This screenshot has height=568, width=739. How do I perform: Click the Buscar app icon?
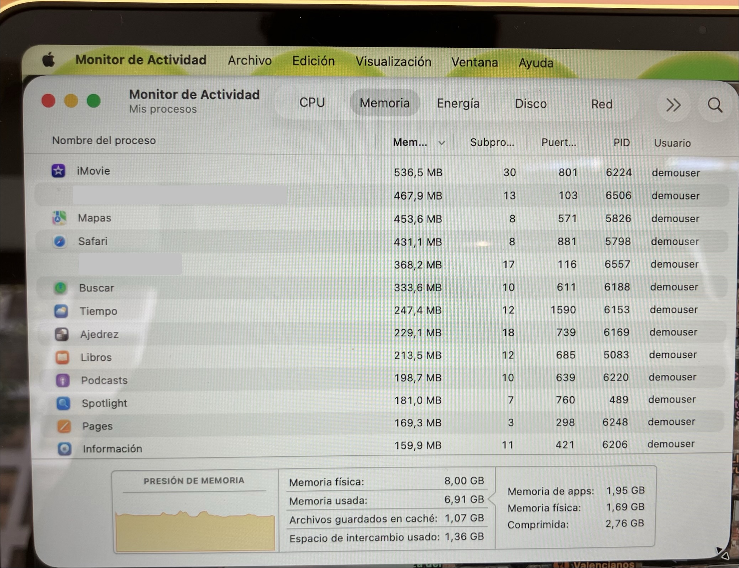[61, 288]
